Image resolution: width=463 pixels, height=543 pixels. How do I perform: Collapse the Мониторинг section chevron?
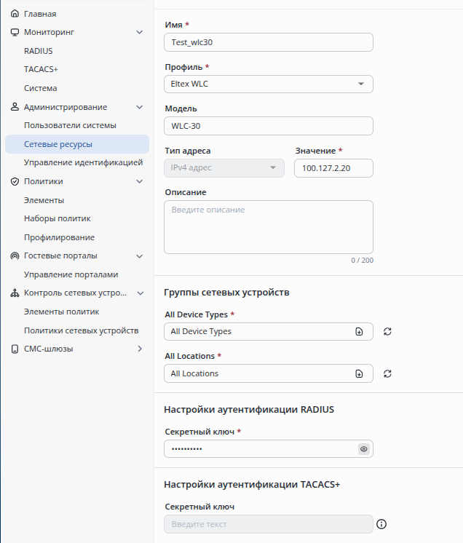click(x=140, y=32)
